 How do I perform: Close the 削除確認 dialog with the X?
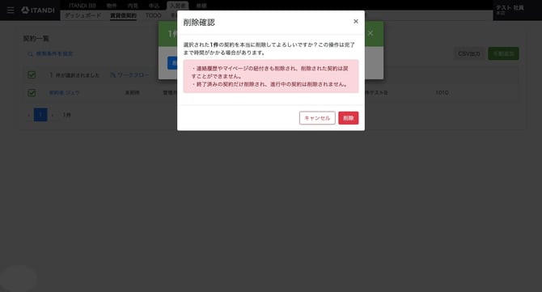(356, 21)
